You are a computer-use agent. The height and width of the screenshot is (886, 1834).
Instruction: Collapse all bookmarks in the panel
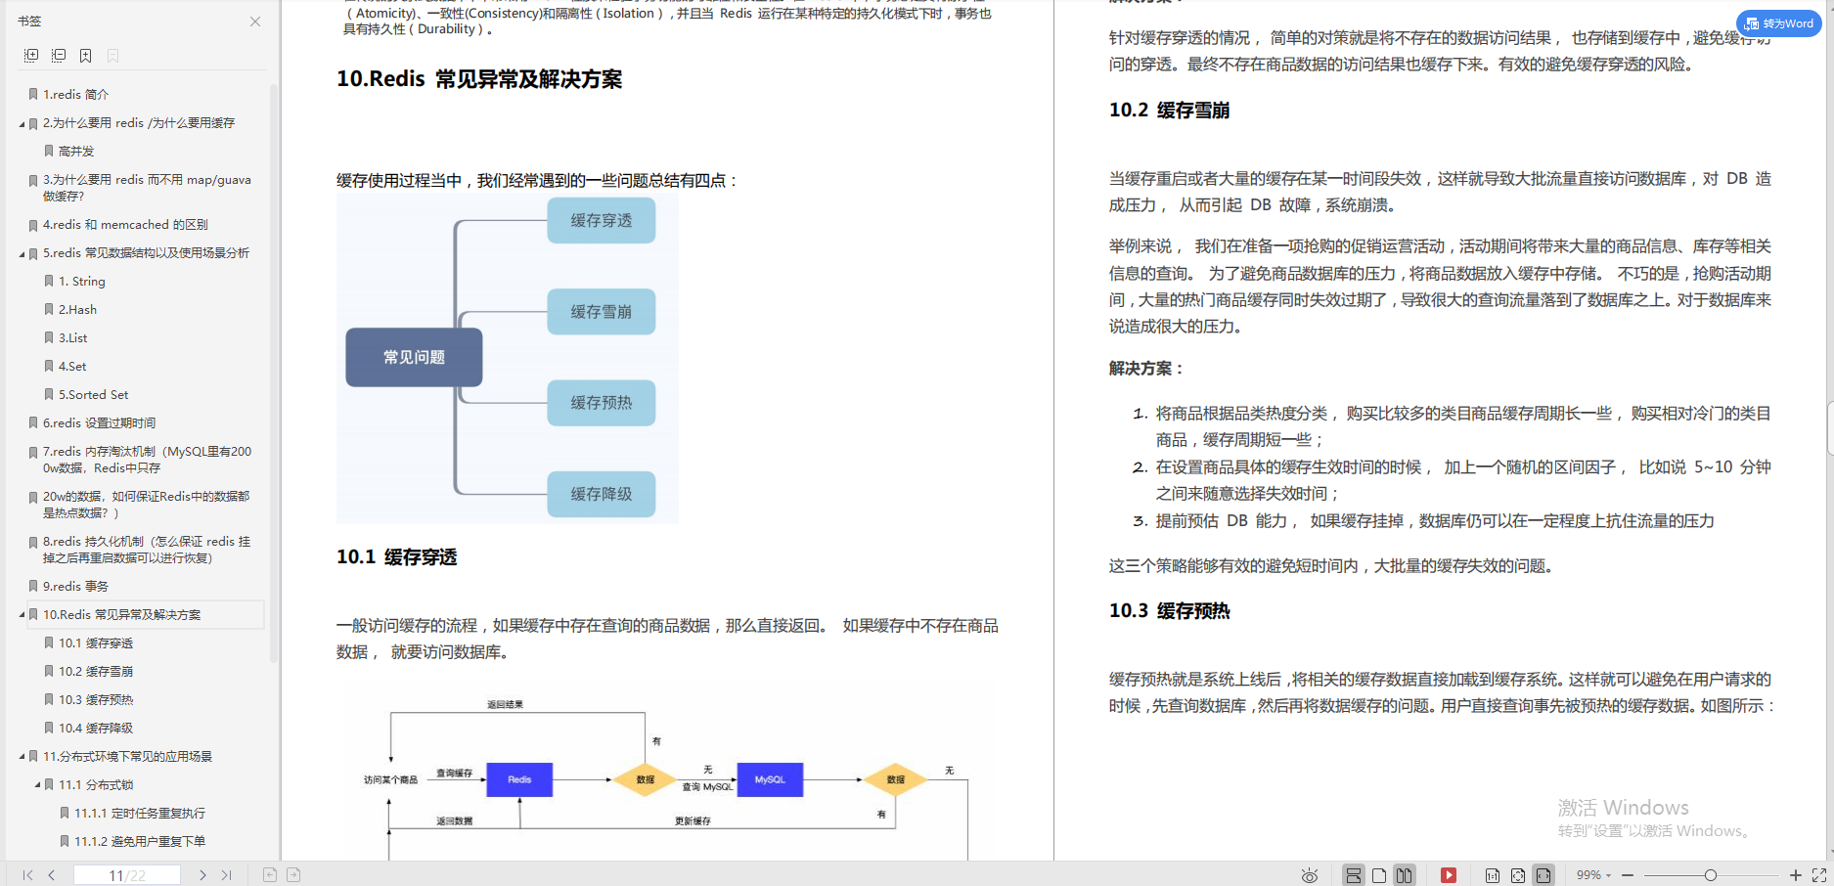point(59,56)
